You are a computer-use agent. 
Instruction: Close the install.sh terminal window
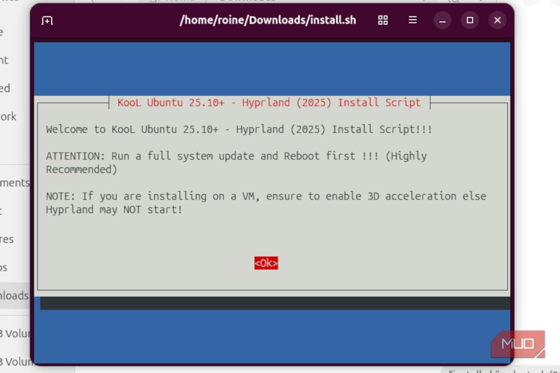click(497, 20)
